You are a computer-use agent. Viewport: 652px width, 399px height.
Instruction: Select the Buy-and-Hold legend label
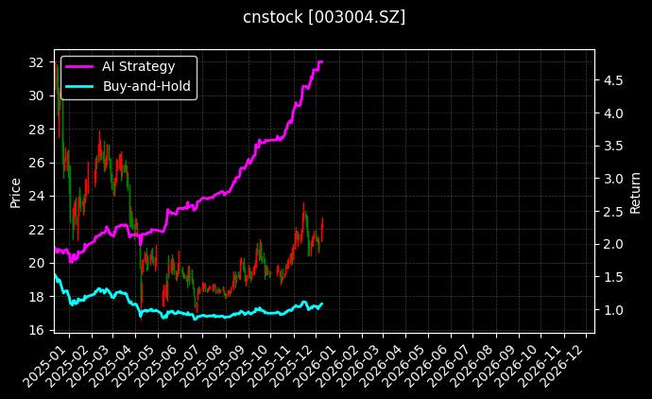[146, 86]
